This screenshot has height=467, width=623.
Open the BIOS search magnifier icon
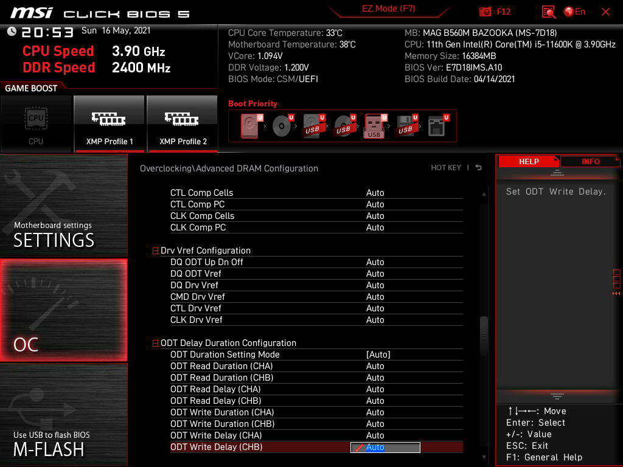[548, 12]
